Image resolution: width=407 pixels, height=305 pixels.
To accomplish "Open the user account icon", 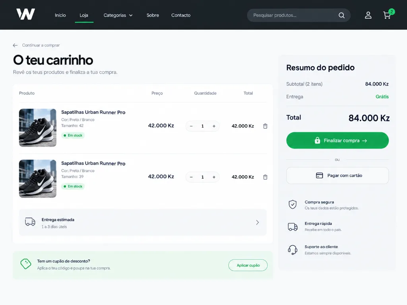I will pos(368,15).
